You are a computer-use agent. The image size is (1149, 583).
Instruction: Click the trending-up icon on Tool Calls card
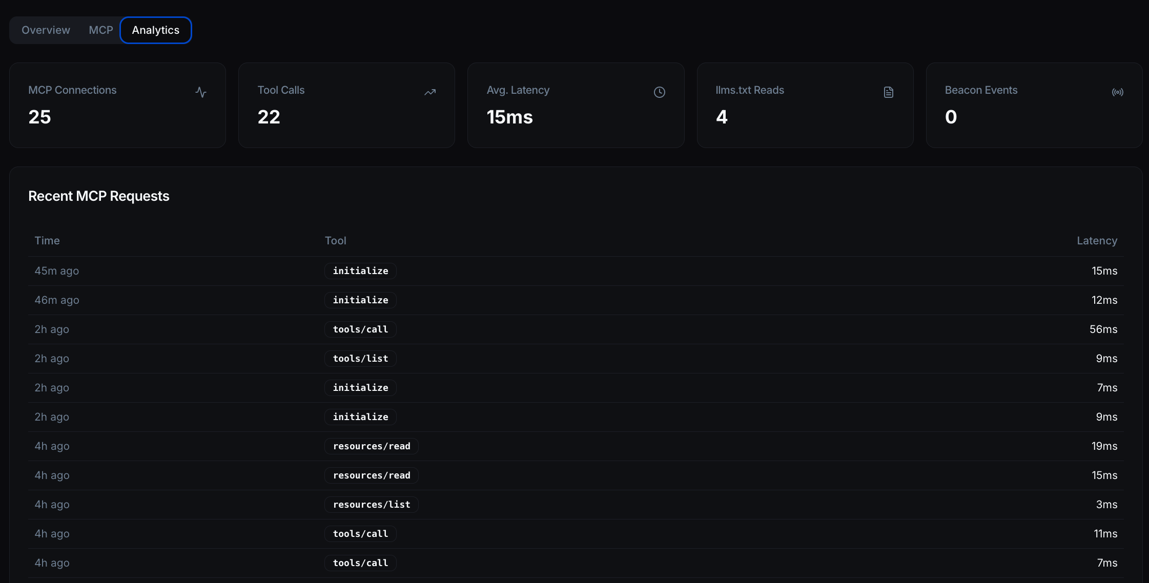[x=430, y=92]
